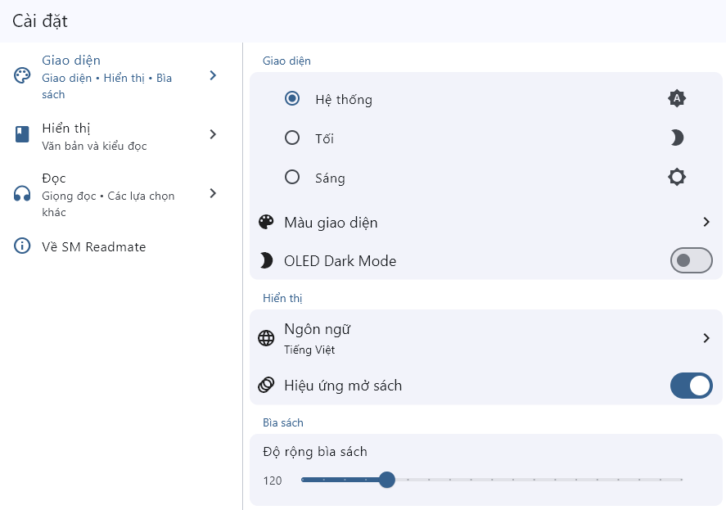Click the Độ rộng bìa sách slider handle
The image size is (726, 510).
pos(387,480)
